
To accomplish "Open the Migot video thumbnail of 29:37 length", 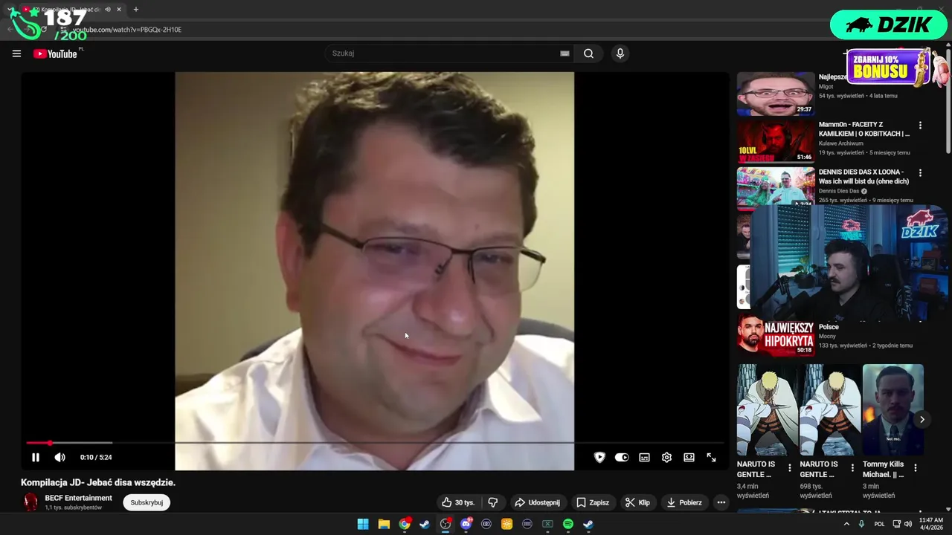I will (776, 94).
